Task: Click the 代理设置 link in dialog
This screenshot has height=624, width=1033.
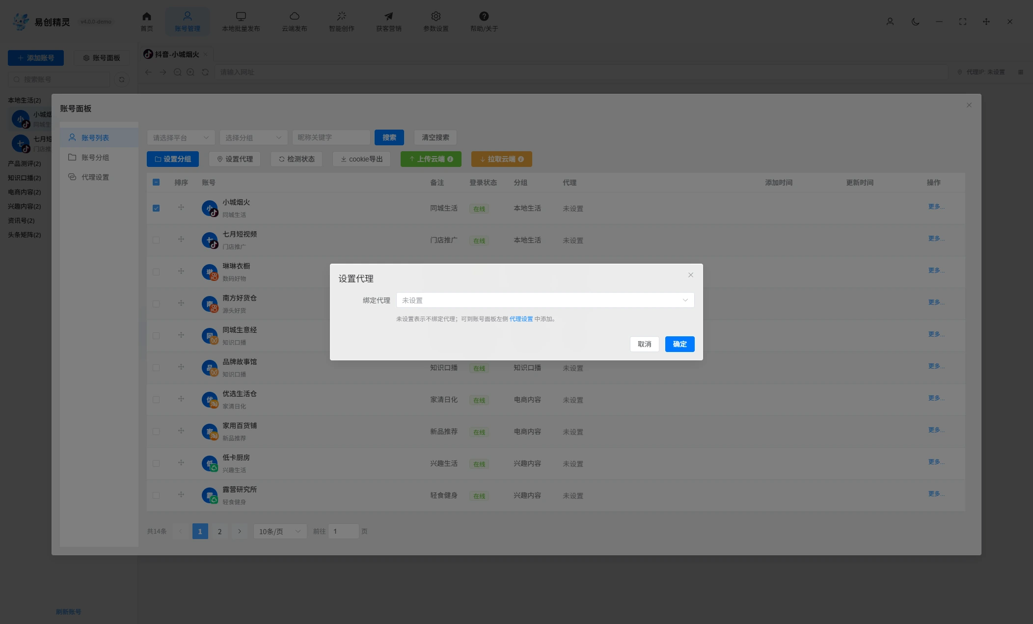Action: tap(521, 319)
